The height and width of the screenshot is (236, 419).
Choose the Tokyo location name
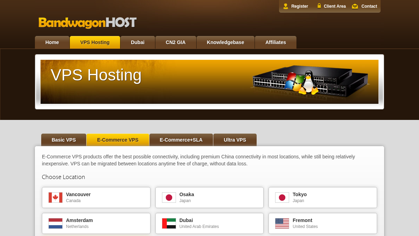coord(300,194)
